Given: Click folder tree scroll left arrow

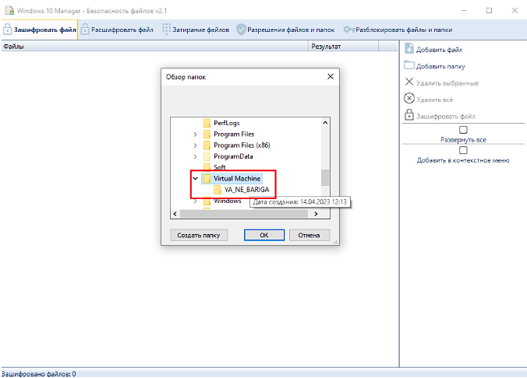Looking at the screenshot, I should coord(175,214).
